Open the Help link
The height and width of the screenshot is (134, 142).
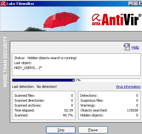point(135,47)
